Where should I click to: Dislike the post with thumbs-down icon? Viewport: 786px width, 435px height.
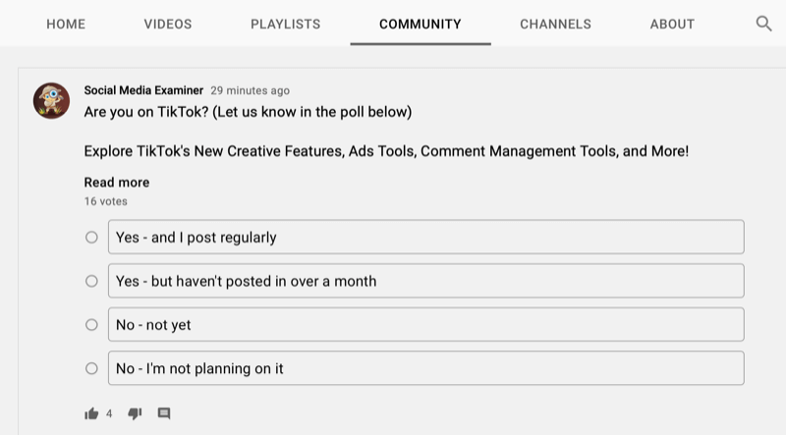coord(135,413)
